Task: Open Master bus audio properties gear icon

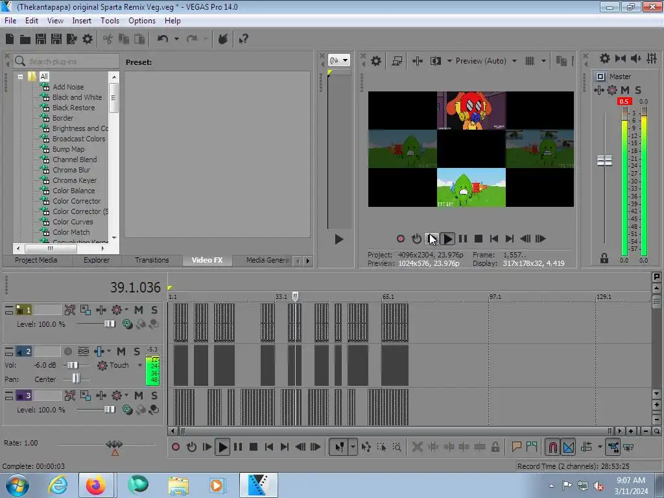Action: click(x=605, y=58)
